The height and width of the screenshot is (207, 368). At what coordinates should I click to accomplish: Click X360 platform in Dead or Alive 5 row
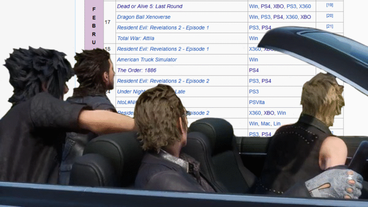tap(305, 6)
